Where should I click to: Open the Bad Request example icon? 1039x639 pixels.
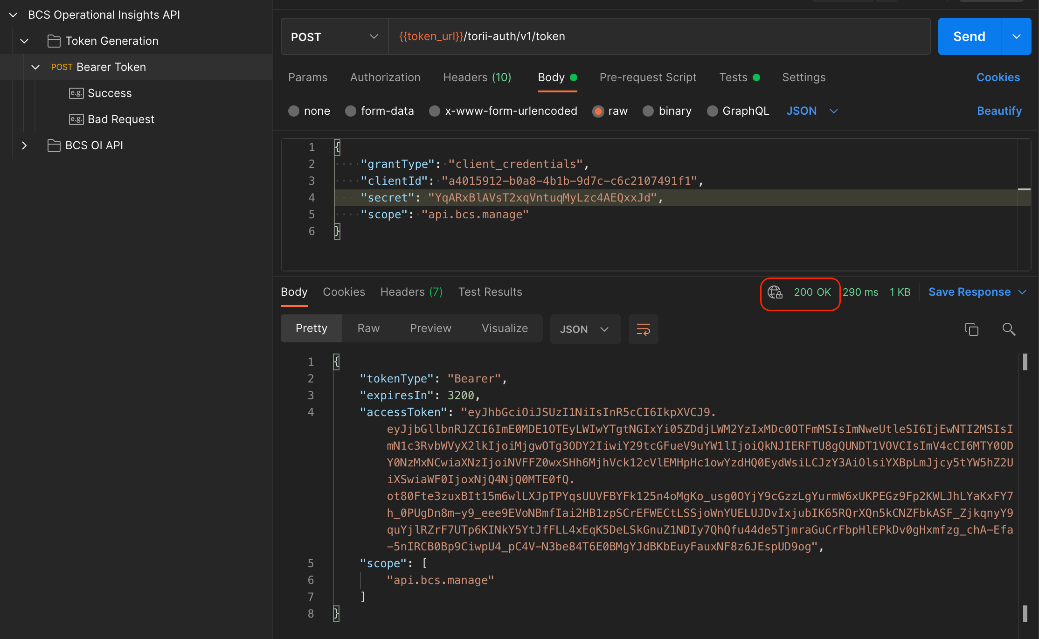click(x=76, y=119)
